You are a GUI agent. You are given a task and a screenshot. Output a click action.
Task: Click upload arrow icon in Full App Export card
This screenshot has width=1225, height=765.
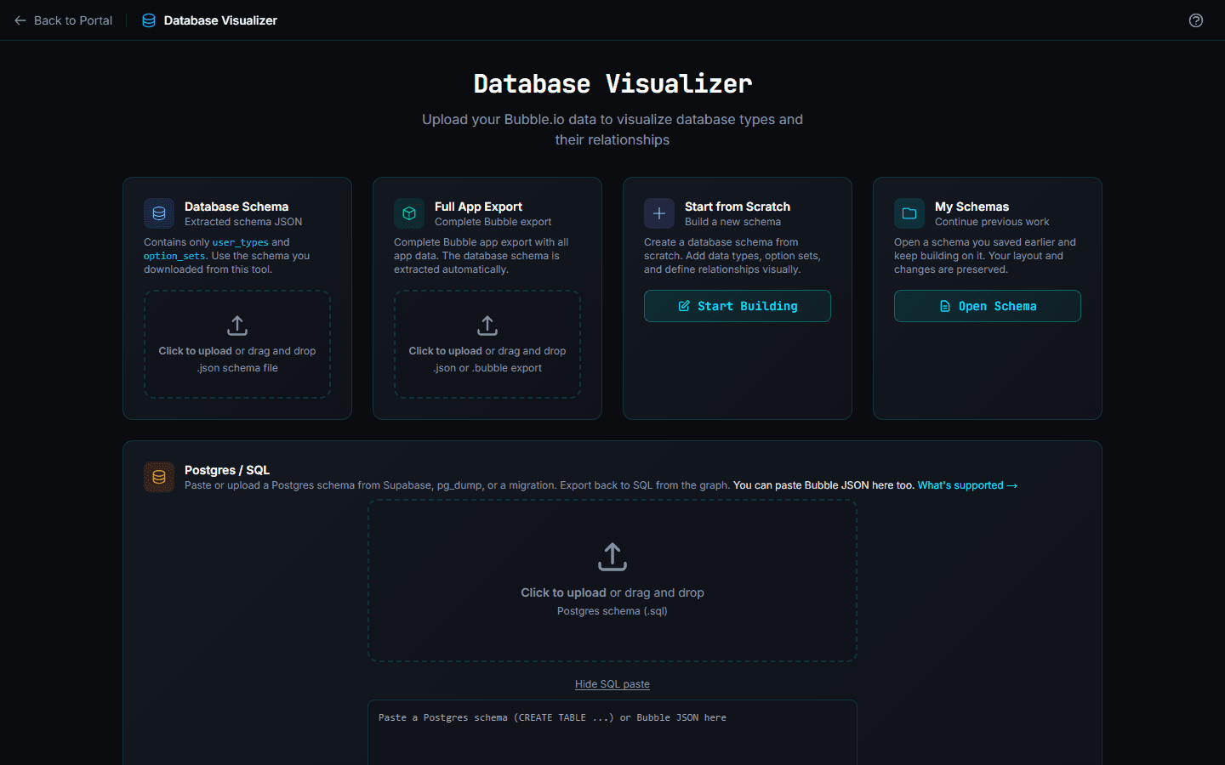(x=487, y=326)
